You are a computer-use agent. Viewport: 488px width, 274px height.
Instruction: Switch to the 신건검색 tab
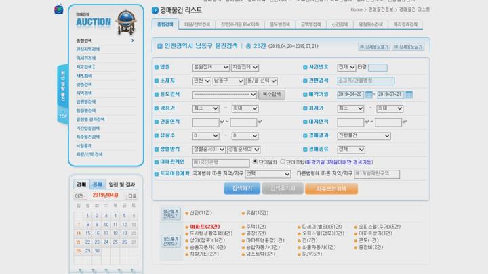coord(340,24)
